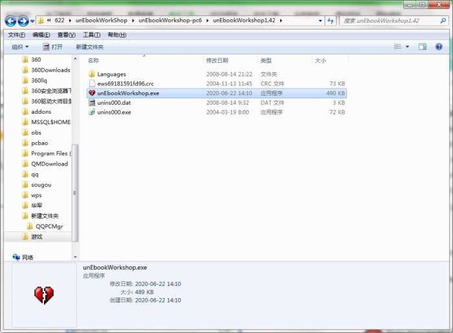
Task: Select unEbookWorkshop-pc6 breadcrumb segment
Action: point(170,20)
